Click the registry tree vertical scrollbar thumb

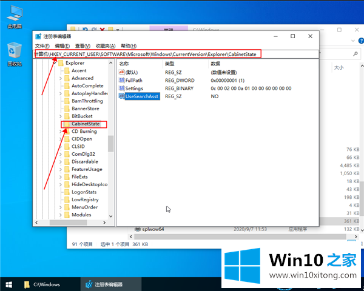tap(111, 144)
